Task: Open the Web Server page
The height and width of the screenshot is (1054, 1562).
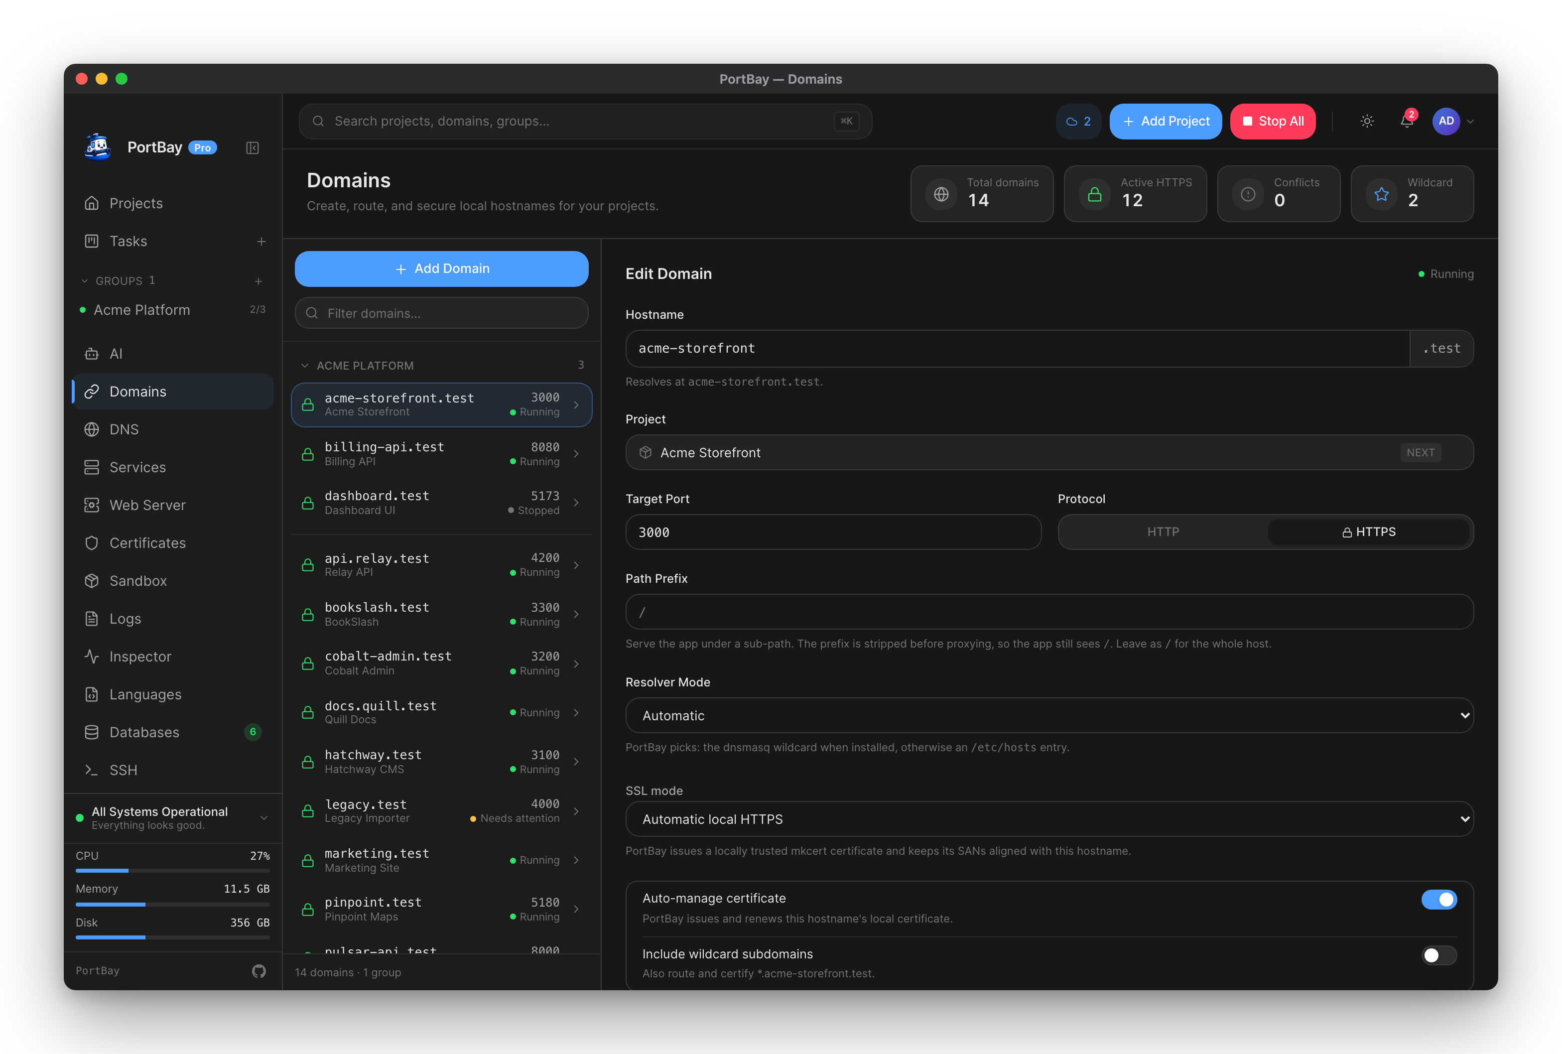Action: tap(173, 506)
